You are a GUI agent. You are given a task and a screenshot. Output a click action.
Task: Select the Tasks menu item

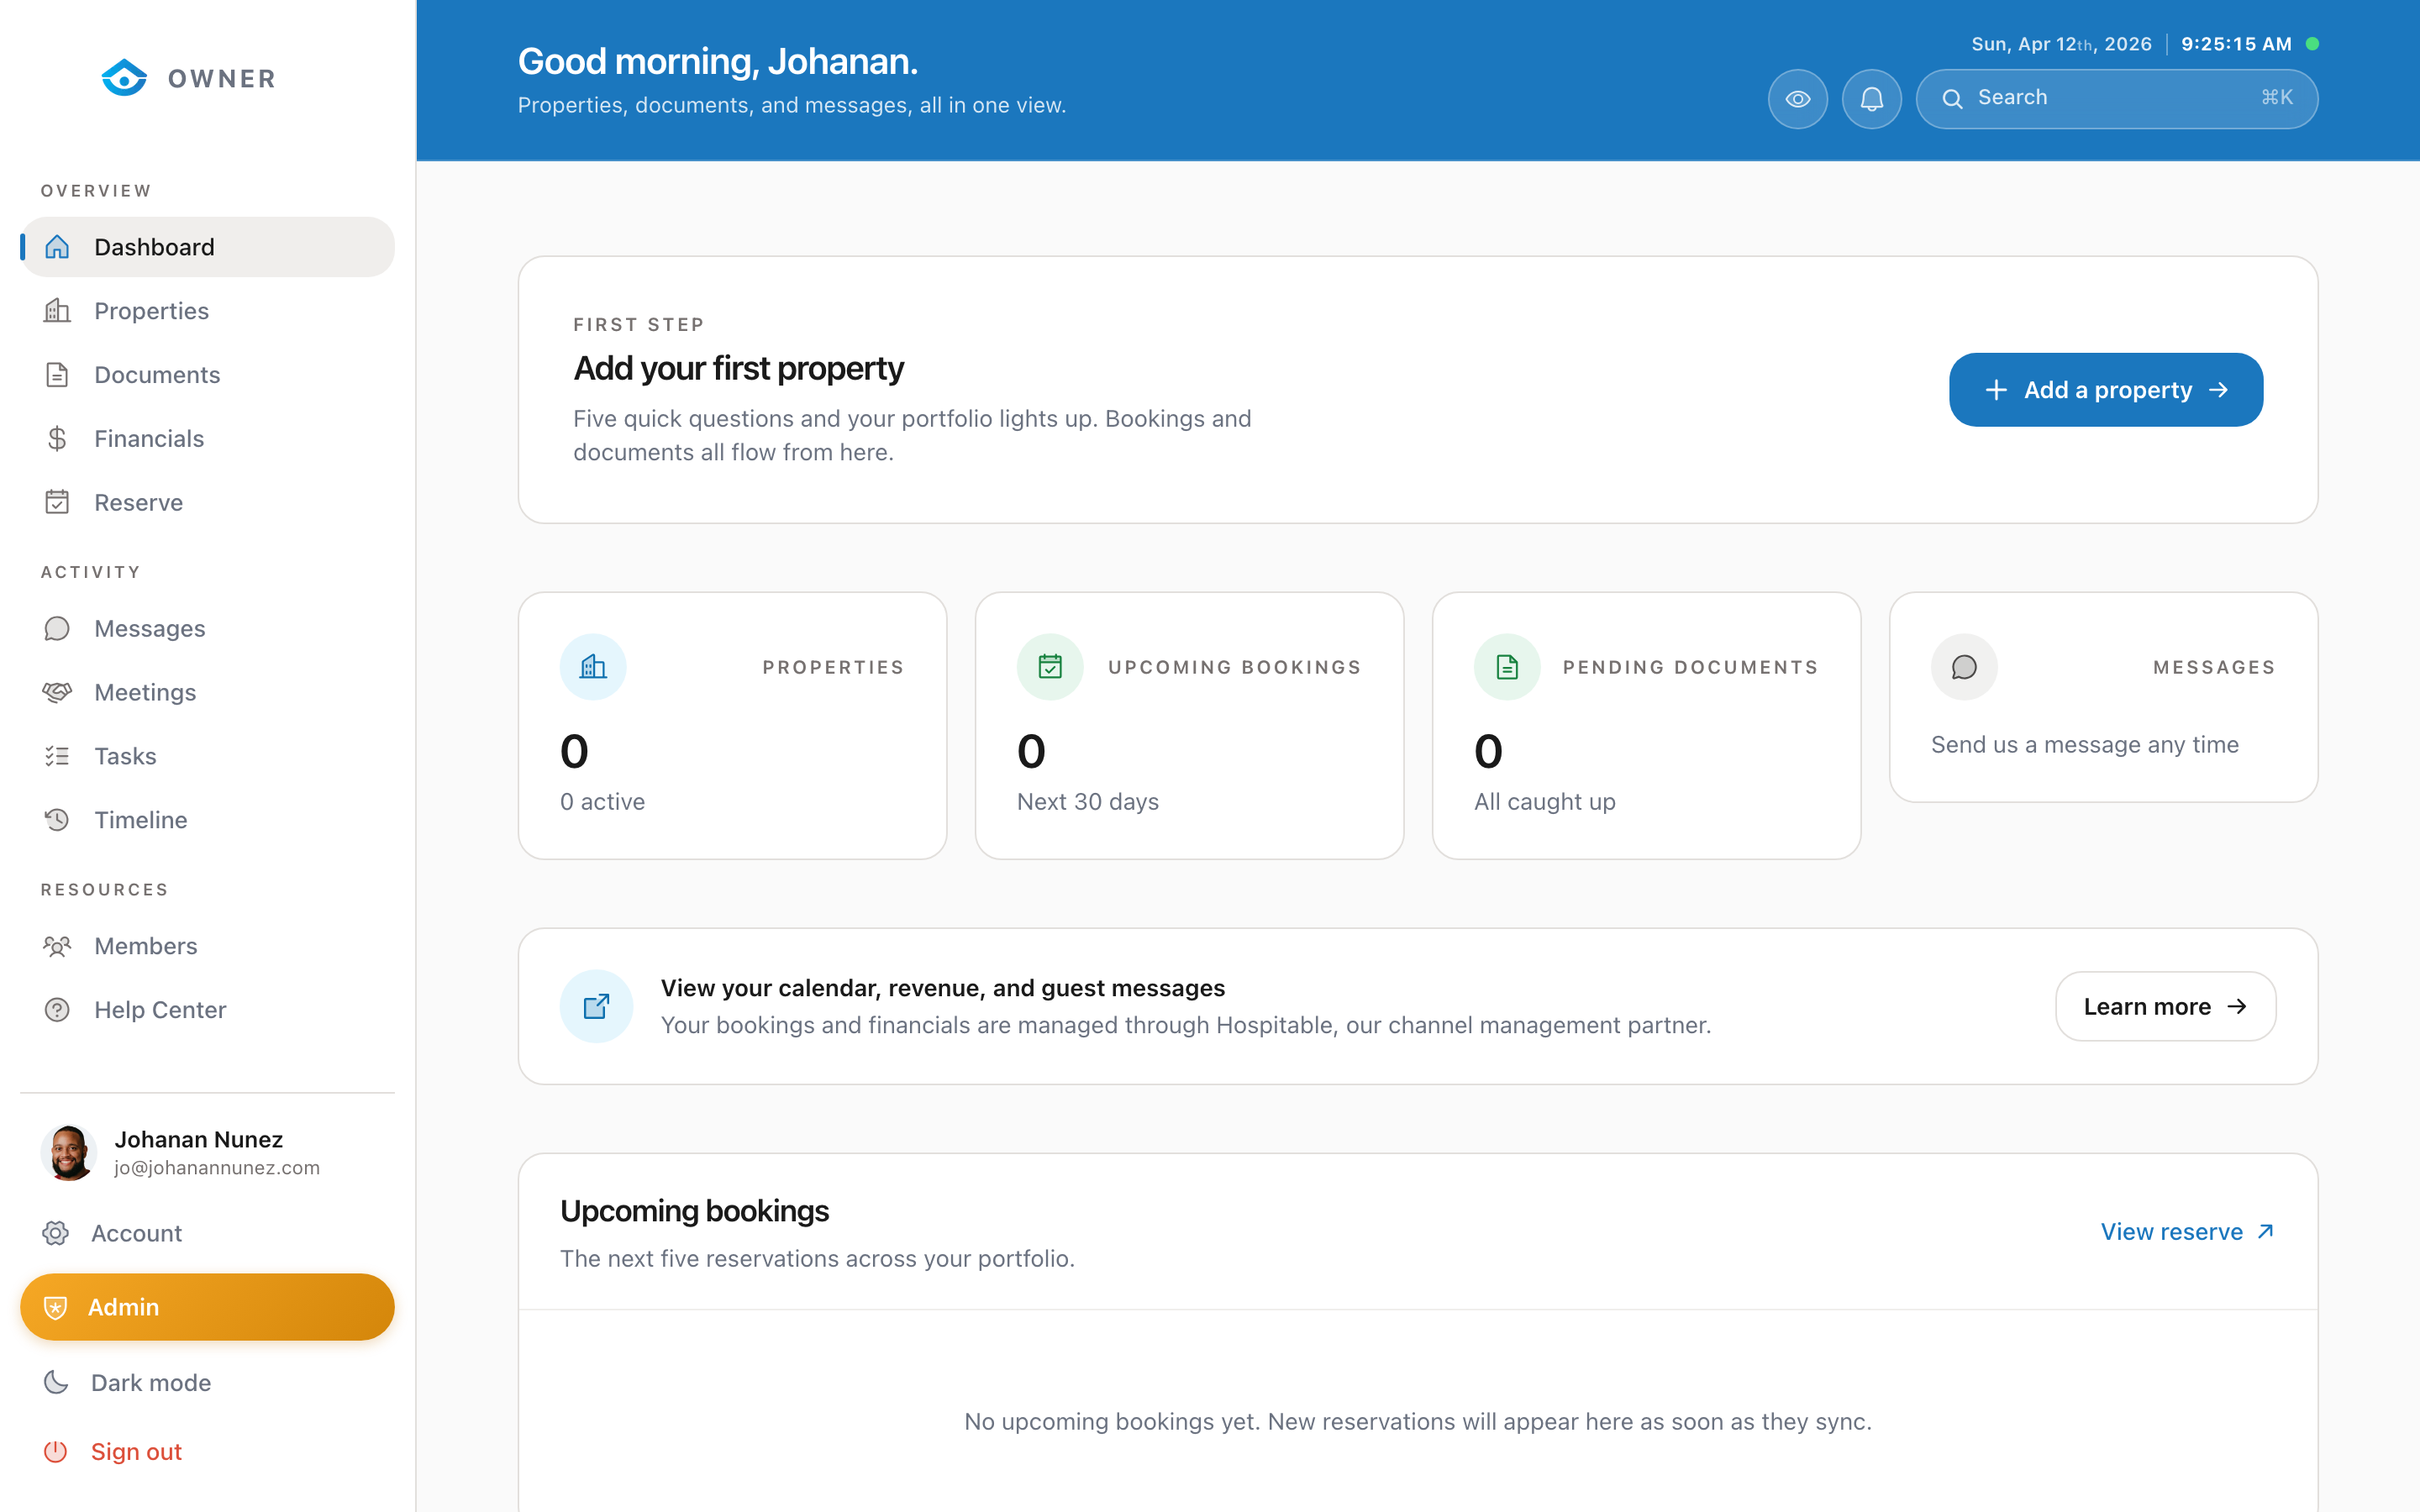124,755
